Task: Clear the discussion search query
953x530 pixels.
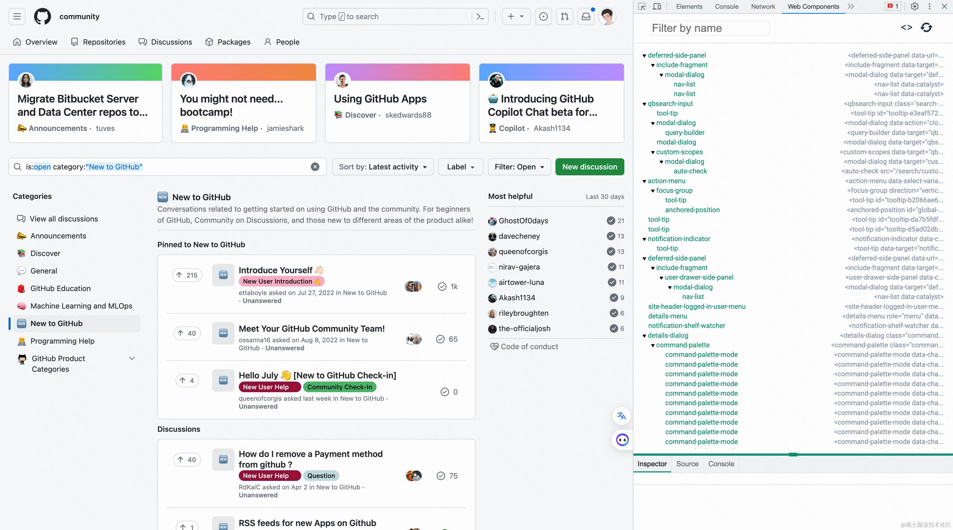Action: tap(315, 166)
